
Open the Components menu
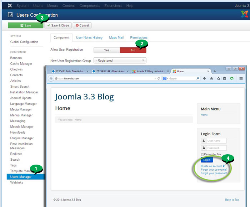89,6
